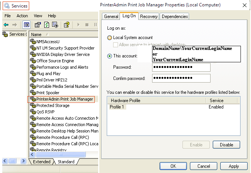Click the Start Service play icon

click(x=78, y=25)
